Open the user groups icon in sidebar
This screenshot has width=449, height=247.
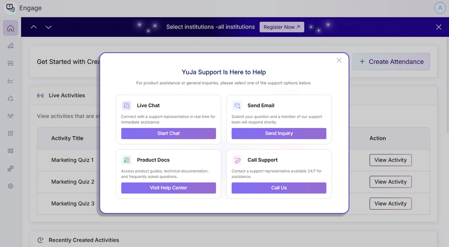point(10,116)
